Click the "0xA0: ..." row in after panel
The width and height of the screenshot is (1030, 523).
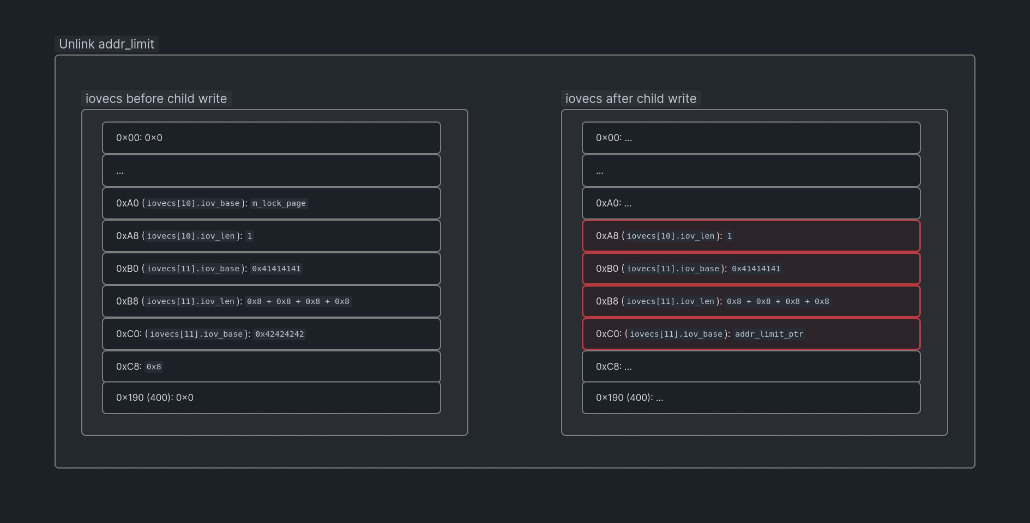click(751, 203)
